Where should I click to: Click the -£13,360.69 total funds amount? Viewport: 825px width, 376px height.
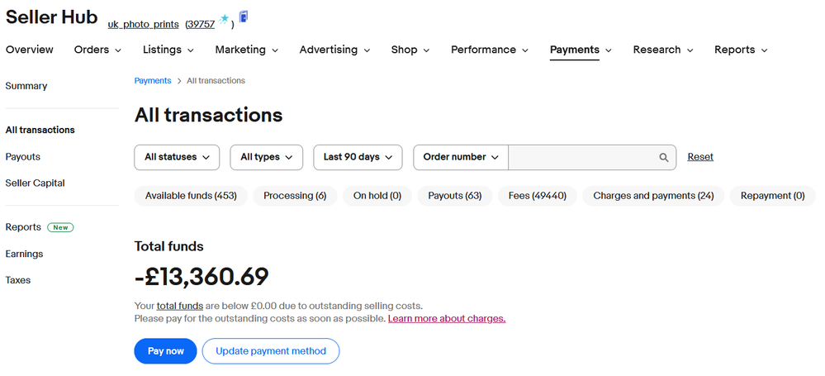tap(202, 277)
